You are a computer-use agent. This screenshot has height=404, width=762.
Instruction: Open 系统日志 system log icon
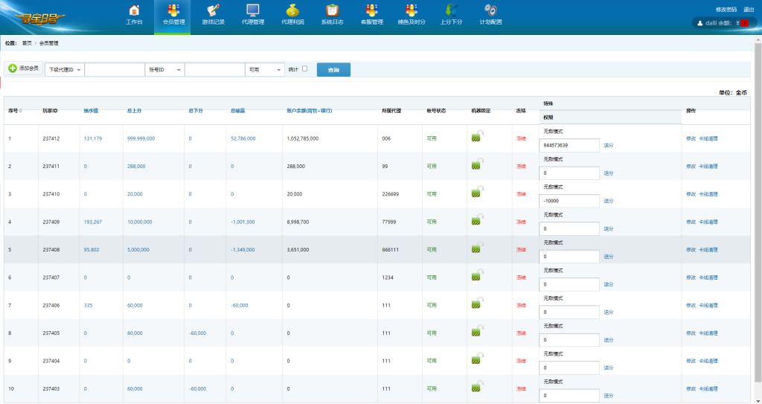pos(332,10)
